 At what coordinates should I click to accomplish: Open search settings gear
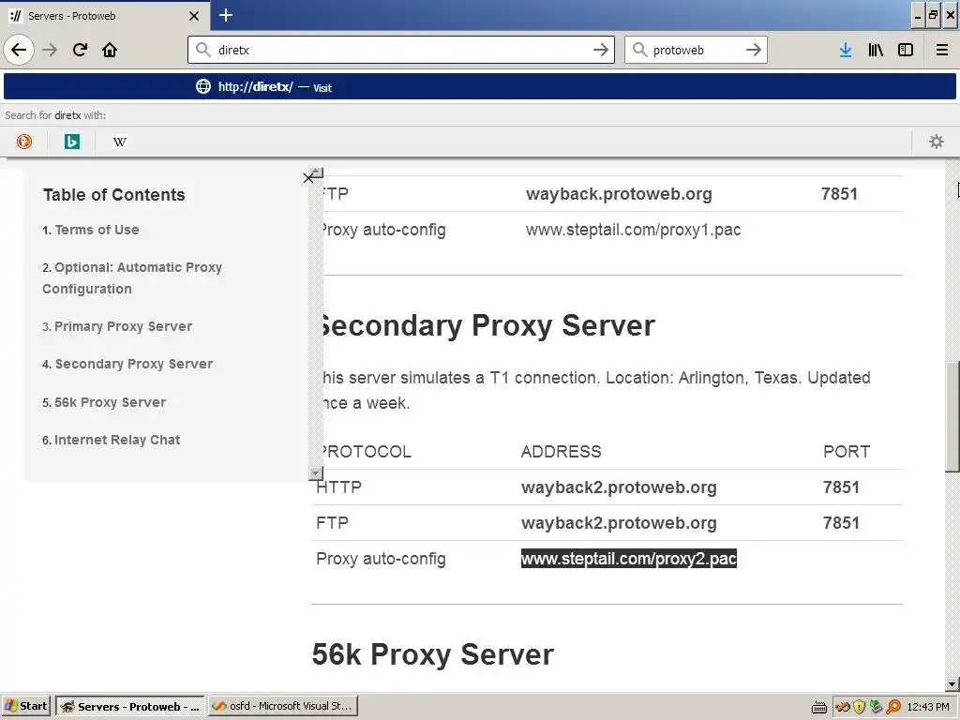coord(937,142)
